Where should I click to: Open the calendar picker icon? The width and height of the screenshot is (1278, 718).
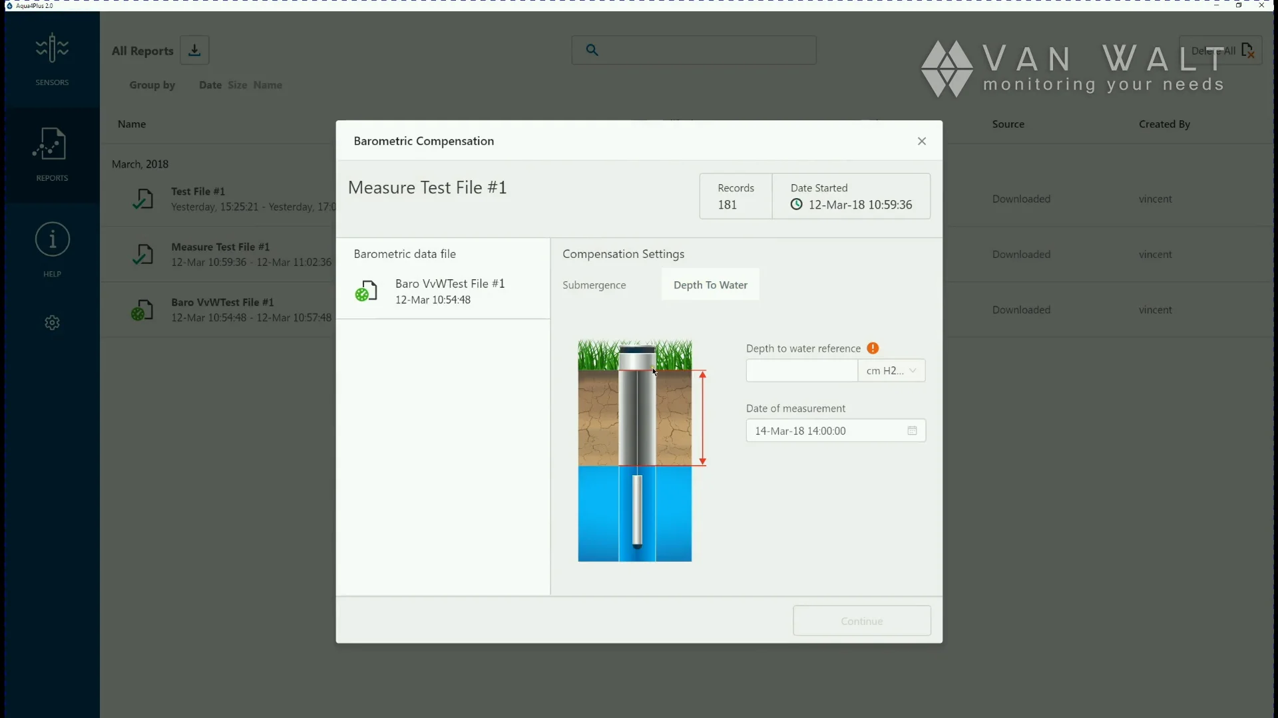tap(912, 431)
